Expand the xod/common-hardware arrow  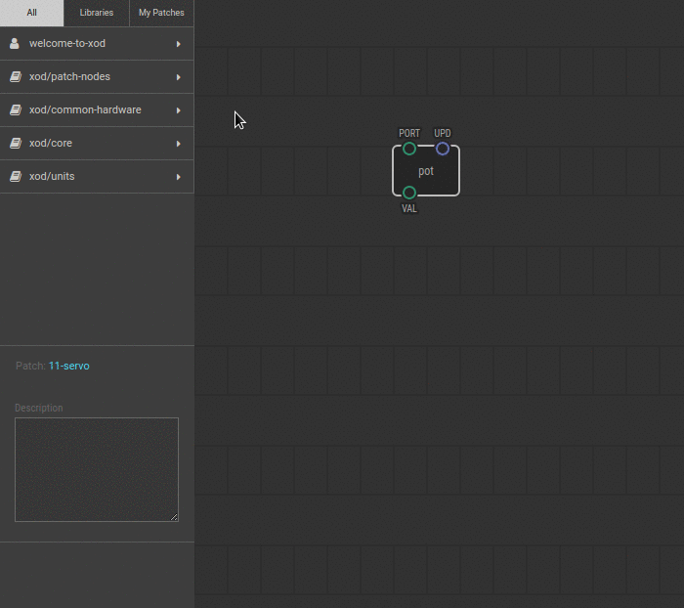(x=178, y=110)
